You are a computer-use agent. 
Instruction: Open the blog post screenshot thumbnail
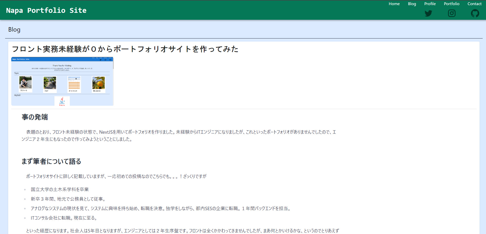coord(62,81)
